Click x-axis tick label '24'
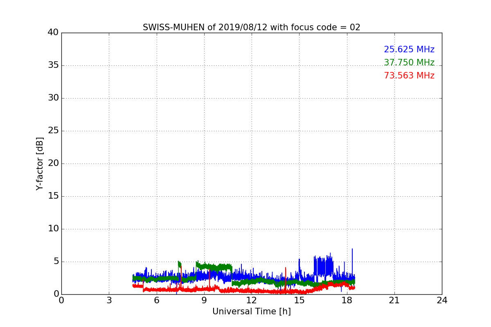This screenshot has width=491, height=327. [x=441, y=300]
